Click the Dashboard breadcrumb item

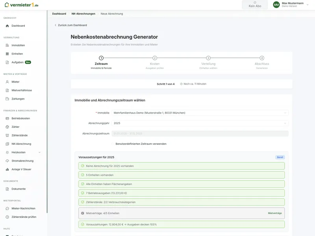pos(59,14)
